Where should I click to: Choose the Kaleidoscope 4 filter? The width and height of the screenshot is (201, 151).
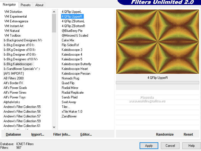click(72, 55)
